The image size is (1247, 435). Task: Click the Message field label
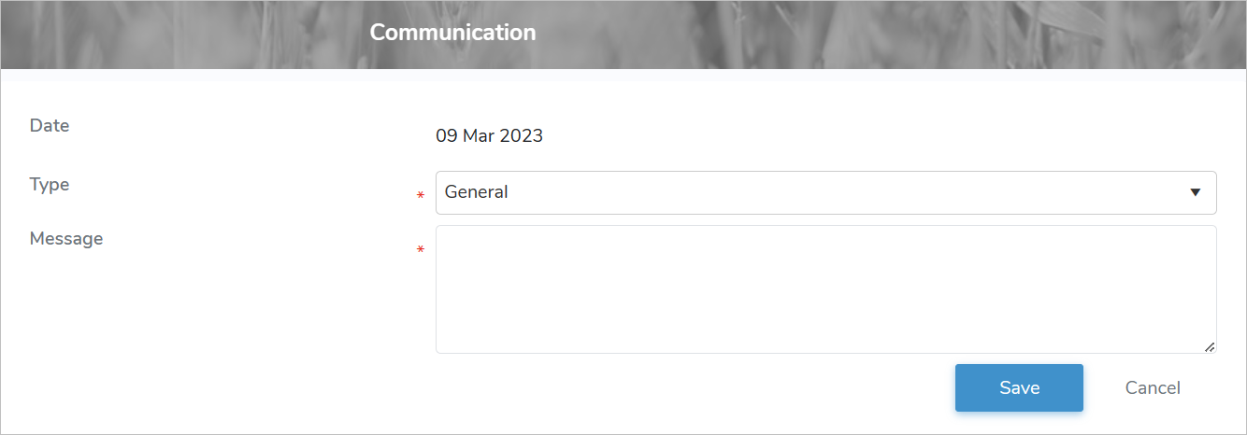66,238
